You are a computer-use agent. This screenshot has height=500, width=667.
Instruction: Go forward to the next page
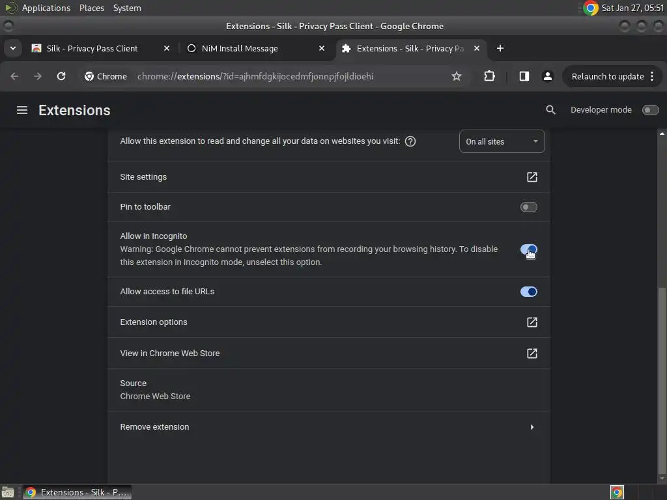pyautogui.click(x=38, y=76)
